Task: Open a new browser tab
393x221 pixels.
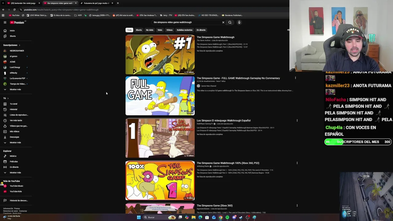Action: tap(118, 3)
